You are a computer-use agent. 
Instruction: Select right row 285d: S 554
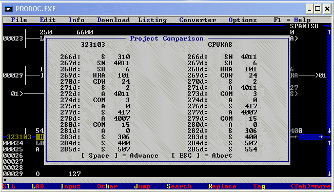[x=222, y=149]
